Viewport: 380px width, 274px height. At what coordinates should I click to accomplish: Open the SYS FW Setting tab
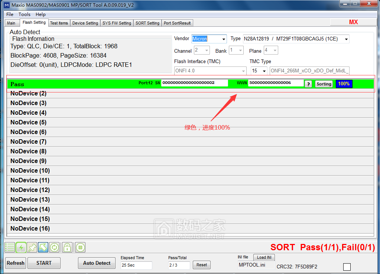coord(117,23)
